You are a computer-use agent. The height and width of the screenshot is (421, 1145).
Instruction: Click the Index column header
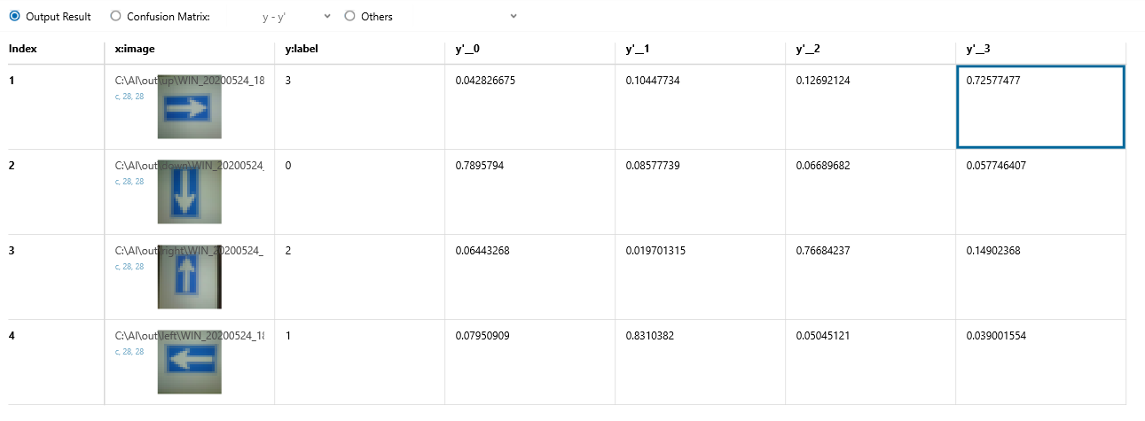coord(22,49)
